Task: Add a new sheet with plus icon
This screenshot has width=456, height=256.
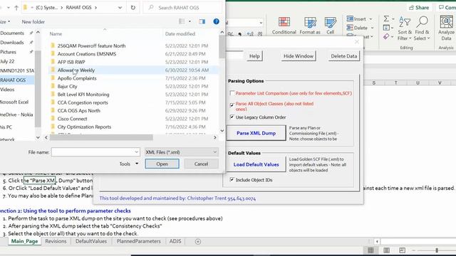Action: point(198,242)
